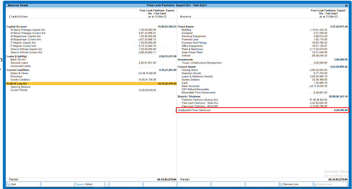This screenshot has width=352, height=189.
Task: Close the Balance Sheet with the X
Action: (x=346, y=6)
